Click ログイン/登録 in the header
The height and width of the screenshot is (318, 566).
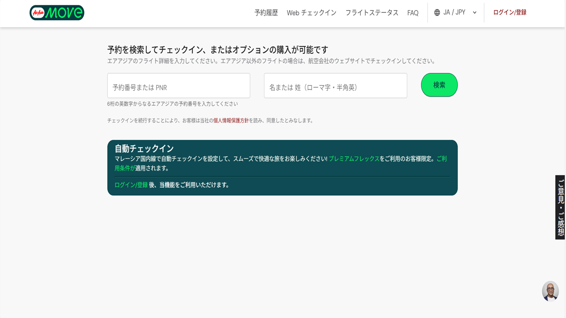509,12
